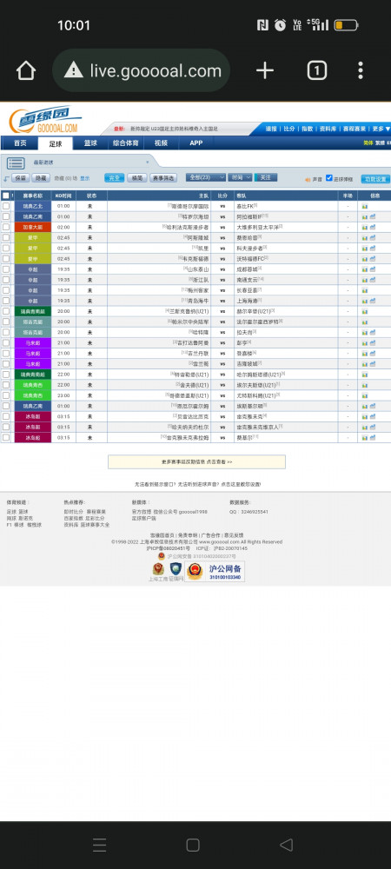Open the 全部(23) dropdown

click(x=205, y=177)
